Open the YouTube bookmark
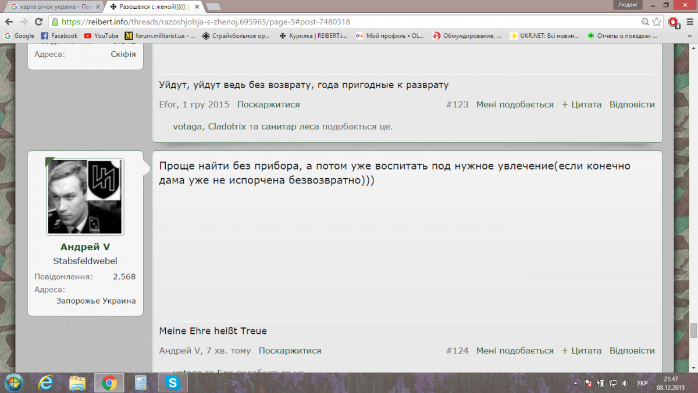 tap(101, 36)
